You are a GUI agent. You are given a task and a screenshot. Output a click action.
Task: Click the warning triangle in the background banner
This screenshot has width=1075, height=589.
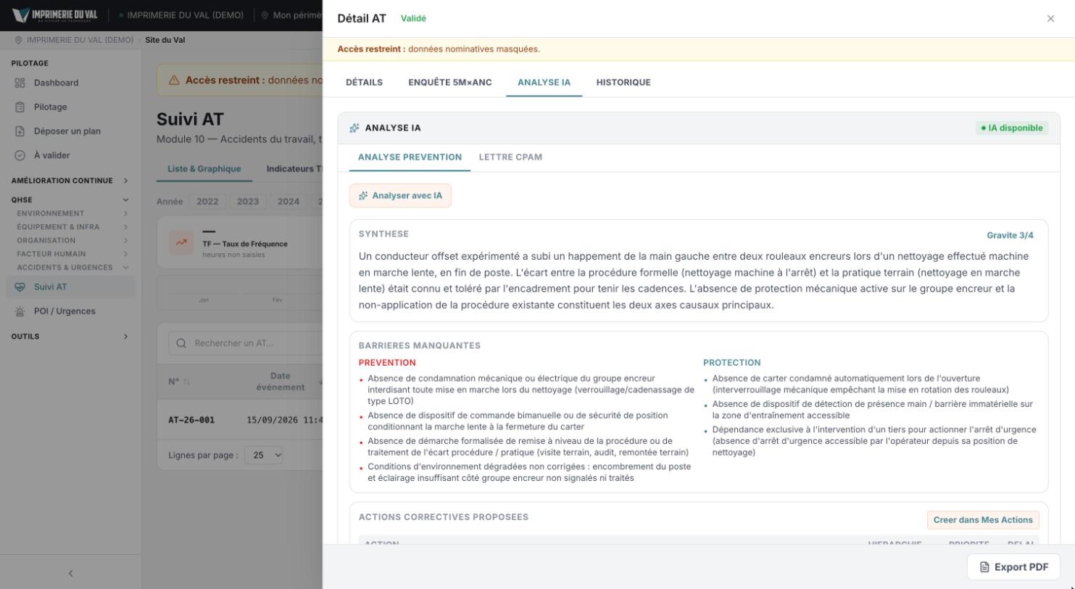(174, 81)
